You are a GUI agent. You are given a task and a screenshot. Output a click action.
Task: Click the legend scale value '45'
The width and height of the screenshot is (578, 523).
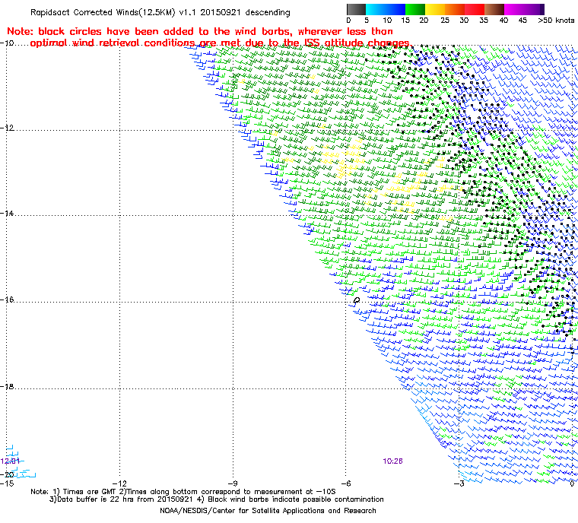click(x=522, y=21)
